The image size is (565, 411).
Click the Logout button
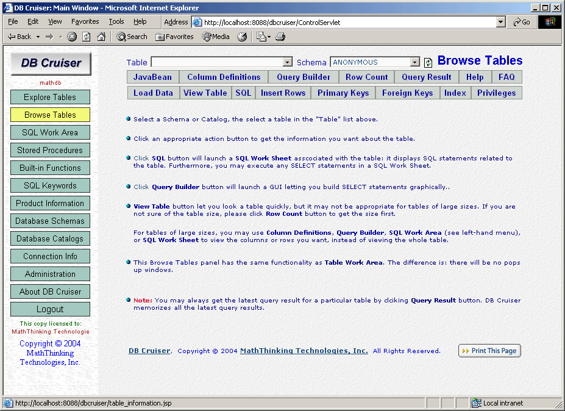pyautogui.click(x=50, y=309)
